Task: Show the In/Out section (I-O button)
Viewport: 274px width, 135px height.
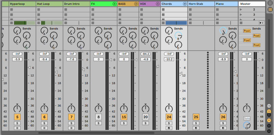Action: 269,106
